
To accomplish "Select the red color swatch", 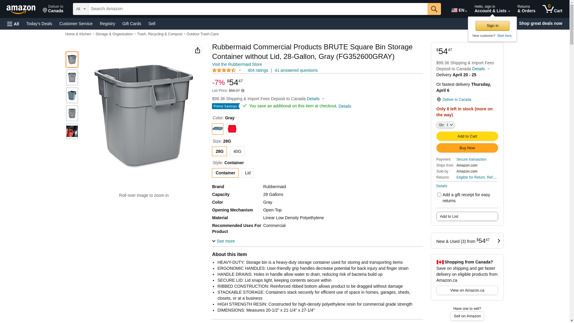I will 232,129.
